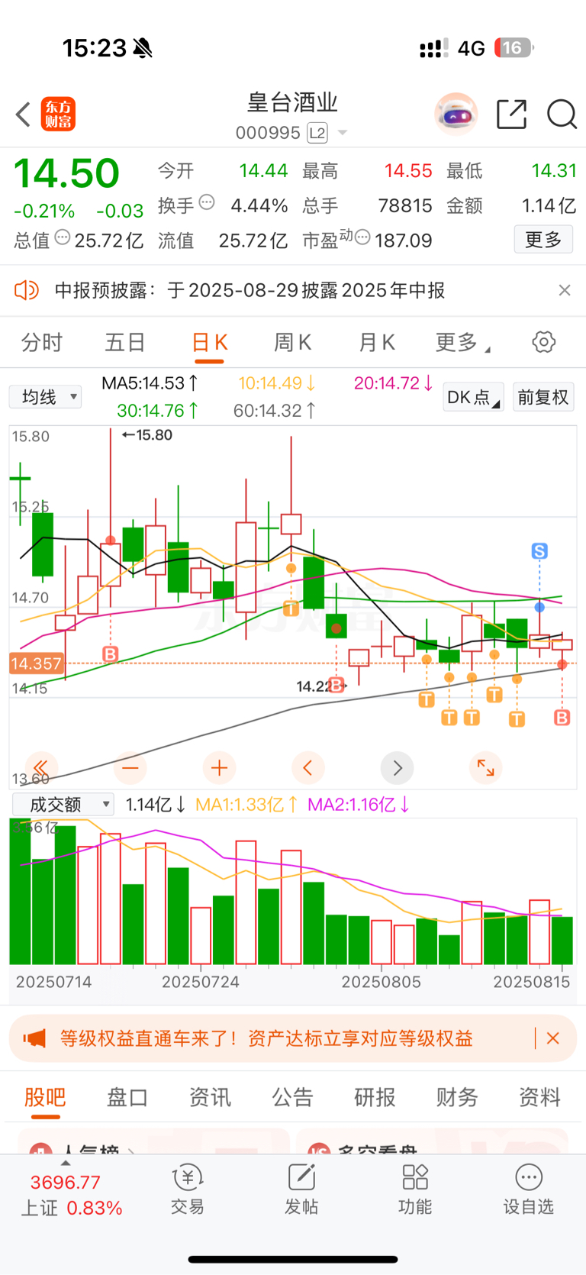Tap the 14.357 price line label
The width and height of the screenshot is (586, 1275).
point(36,663)
